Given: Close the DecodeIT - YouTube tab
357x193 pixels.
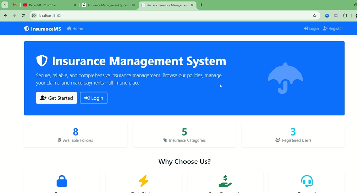Looking at the screenshot, I should click(x=75, y=5).
